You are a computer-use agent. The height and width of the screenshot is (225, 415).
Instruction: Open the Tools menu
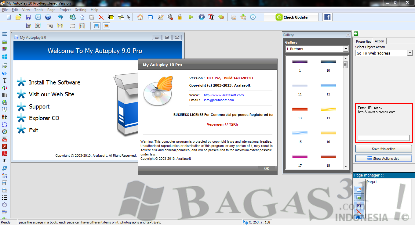(x=38, y=10)
